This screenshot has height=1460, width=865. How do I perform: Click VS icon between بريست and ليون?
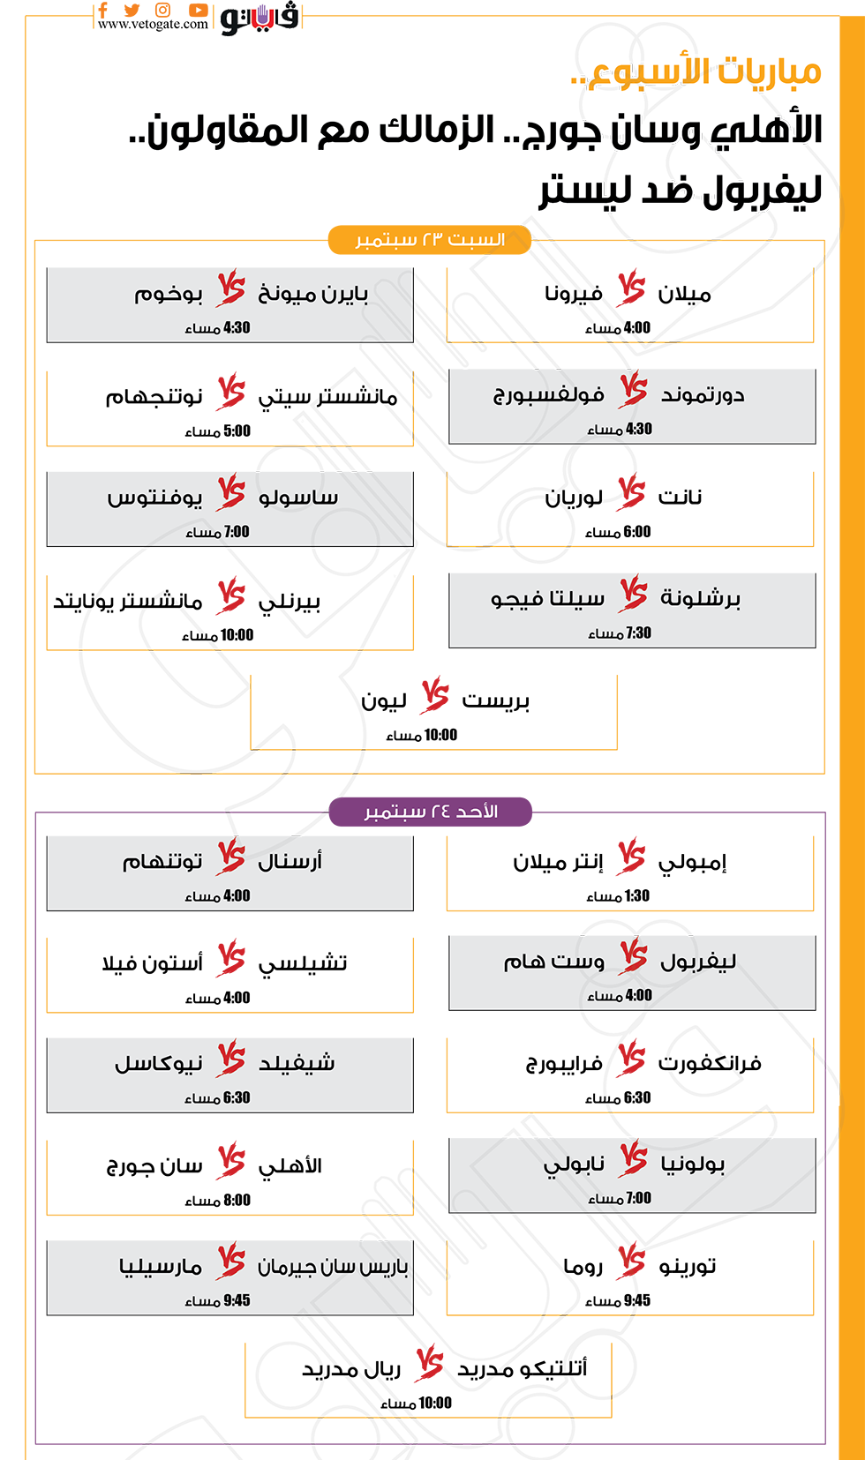[x=435, y=696]
